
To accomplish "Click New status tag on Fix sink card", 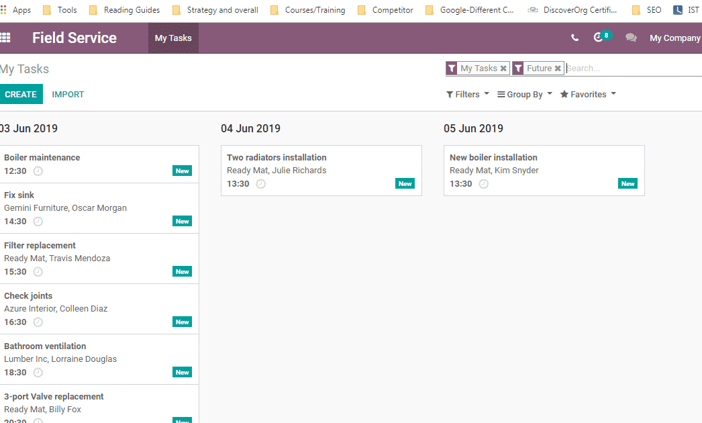I will [183, 222].
